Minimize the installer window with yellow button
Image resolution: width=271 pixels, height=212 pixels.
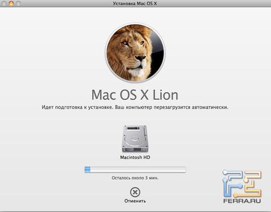(11, 3)
